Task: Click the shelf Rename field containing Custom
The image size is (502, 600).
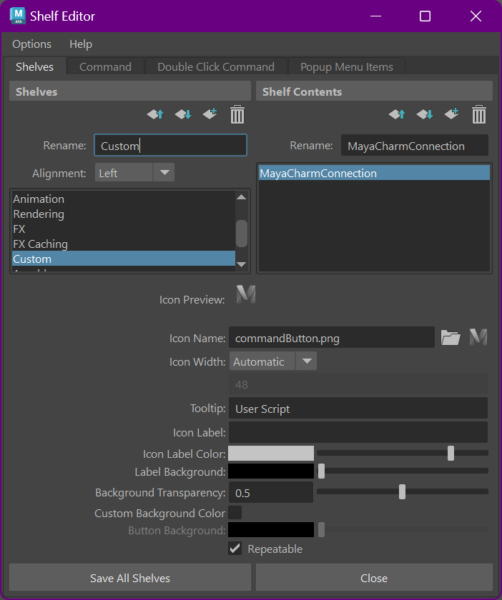Action: click(170, 145)
